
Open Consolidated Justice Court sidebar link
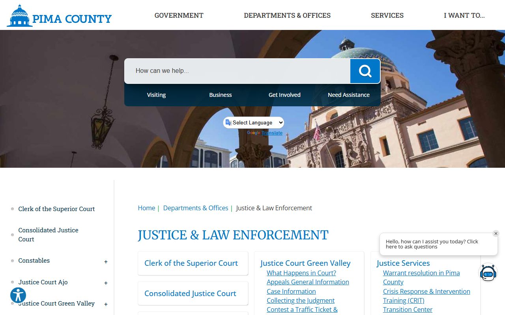[x=48, y=235]
